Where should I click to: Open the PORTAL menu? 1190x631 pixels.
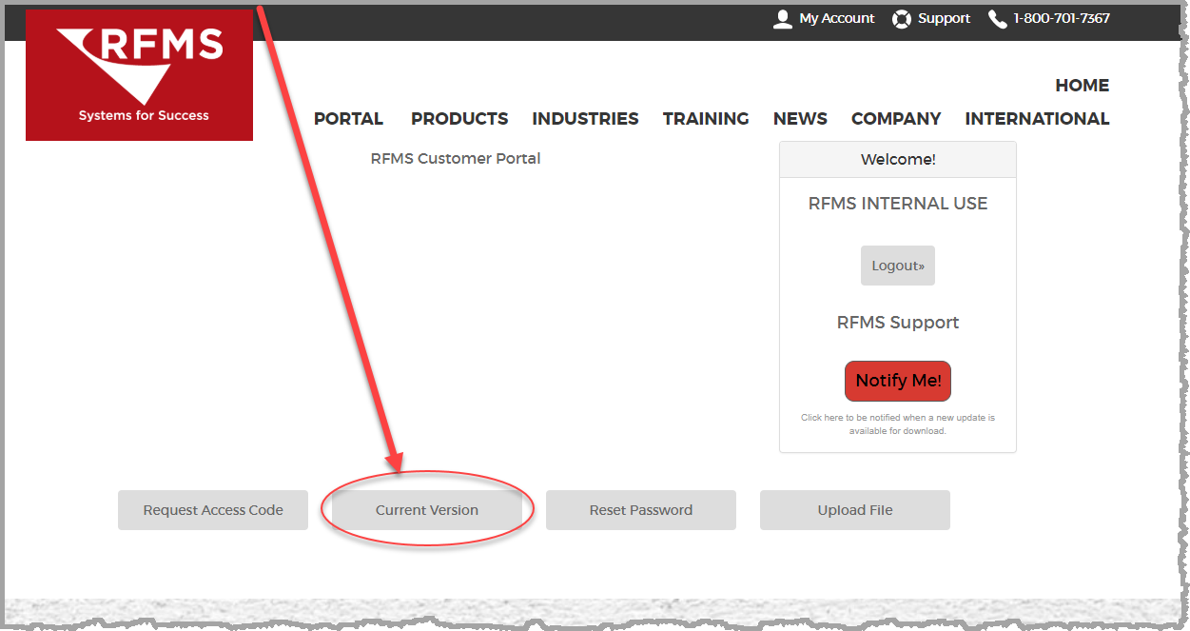tap(348, 119)
